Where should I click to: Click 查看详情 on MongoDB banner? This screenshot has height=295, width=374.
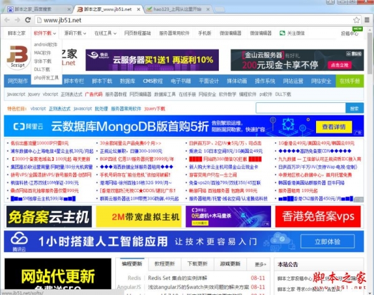click(334, 127)
